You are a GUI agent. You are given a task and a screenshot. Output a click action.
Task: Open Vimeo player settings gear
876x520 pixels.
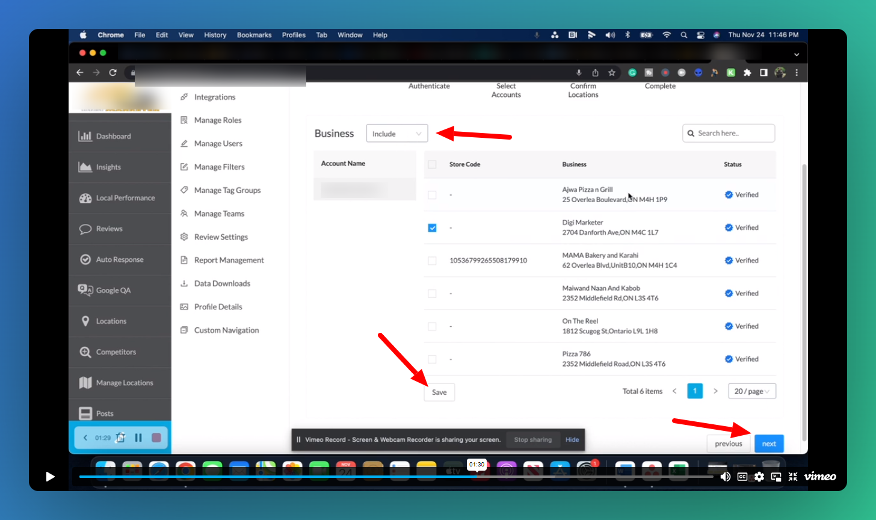coord(759,477)
